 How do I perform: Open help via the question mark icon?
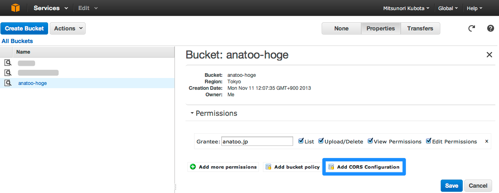[x=490, y=28]
